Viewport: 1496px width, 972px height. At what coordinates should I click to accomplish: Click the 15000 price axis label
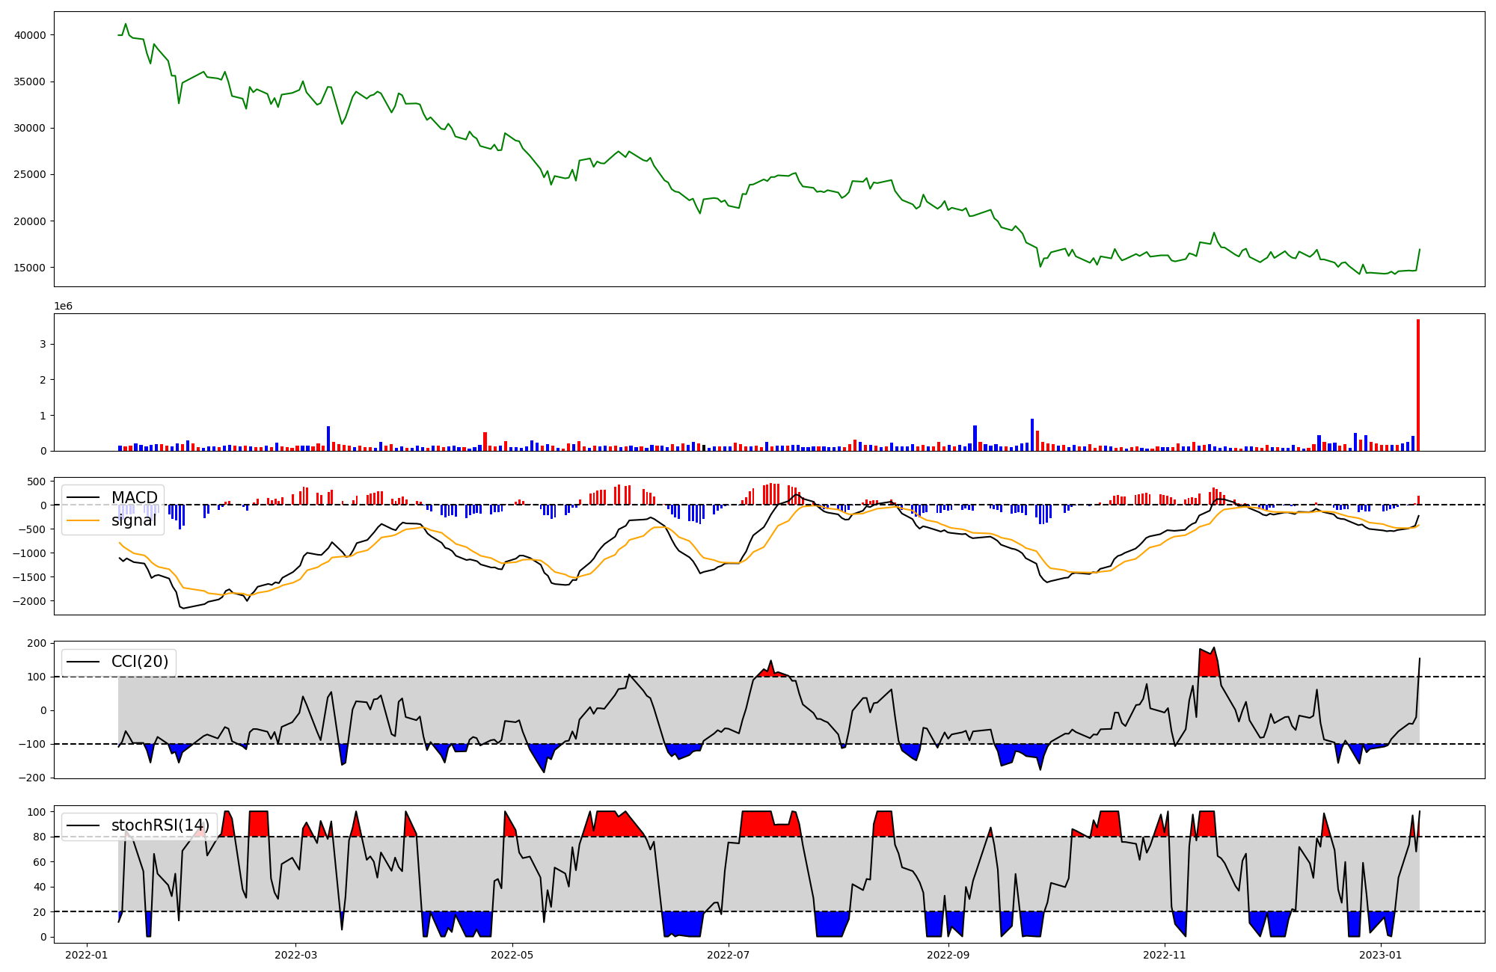pos(30,268)
